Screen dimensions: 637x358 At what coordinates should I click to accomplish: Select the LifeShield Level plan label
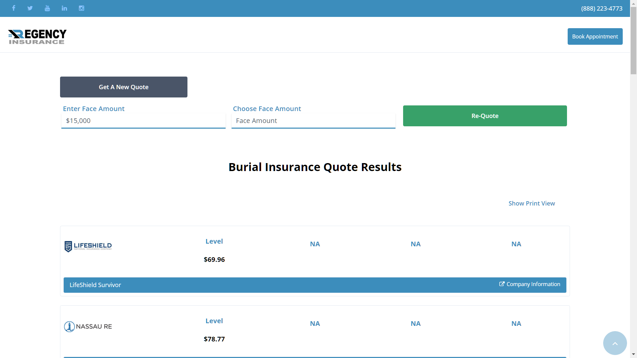pyautogui.click(x=214, y=241)
